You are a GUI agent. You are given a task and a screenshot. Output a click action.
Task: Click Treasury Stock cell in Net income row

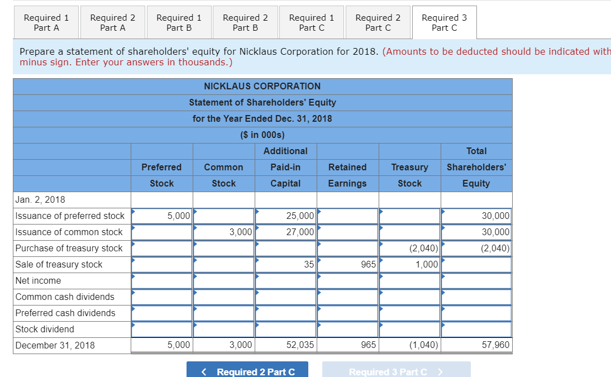(x=409, y=281)
